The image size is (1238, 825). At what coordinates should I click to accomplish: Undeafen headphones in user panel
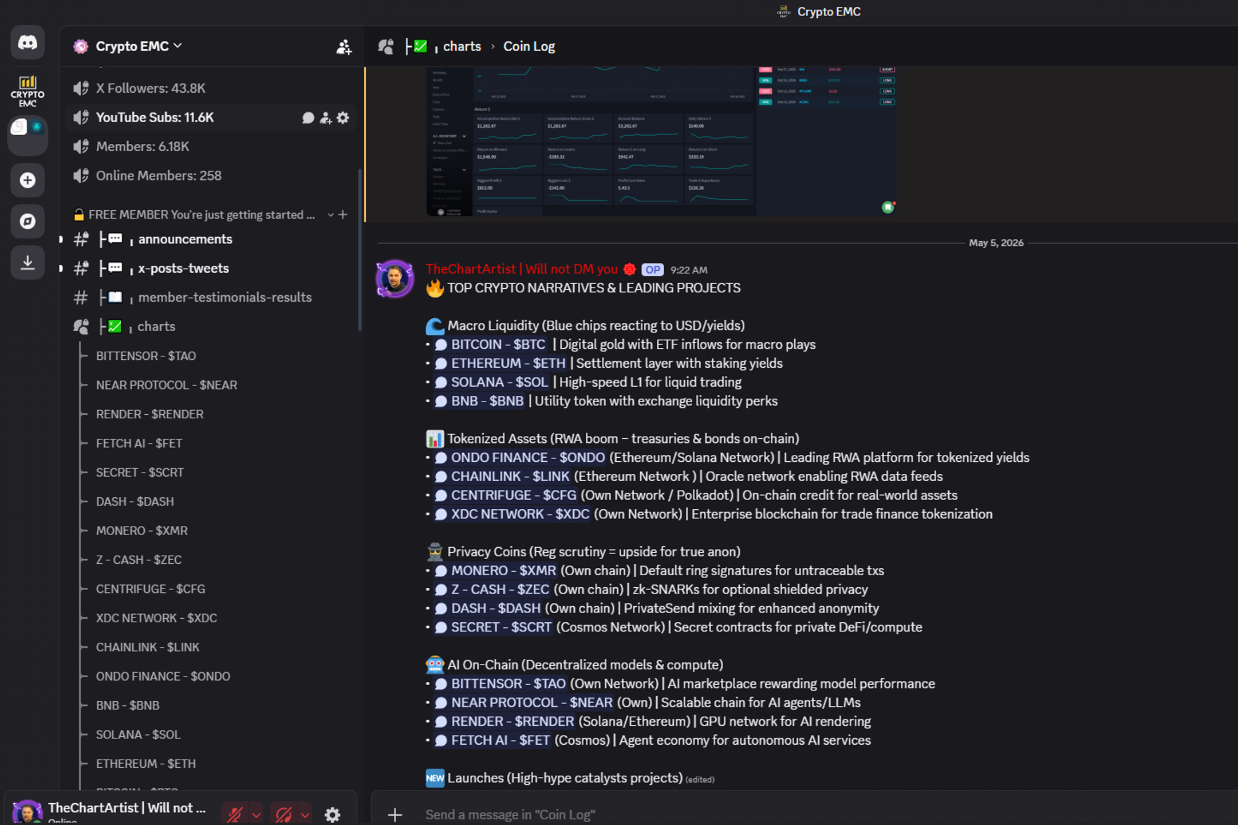pos(284,814)
